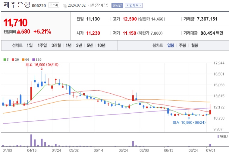Click the tallest volume bar at 04/15

31,140
